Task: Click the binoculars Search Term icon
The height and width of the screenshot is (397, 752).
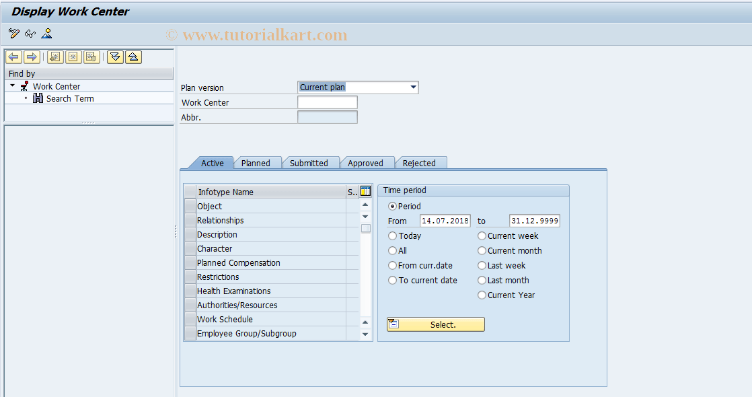Action: pos(38,98)
